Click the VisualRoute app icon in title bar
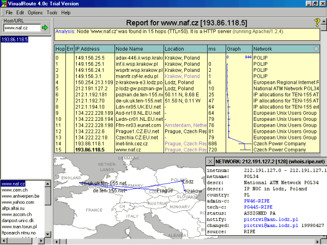327x245 pixels. click(4, 4)
